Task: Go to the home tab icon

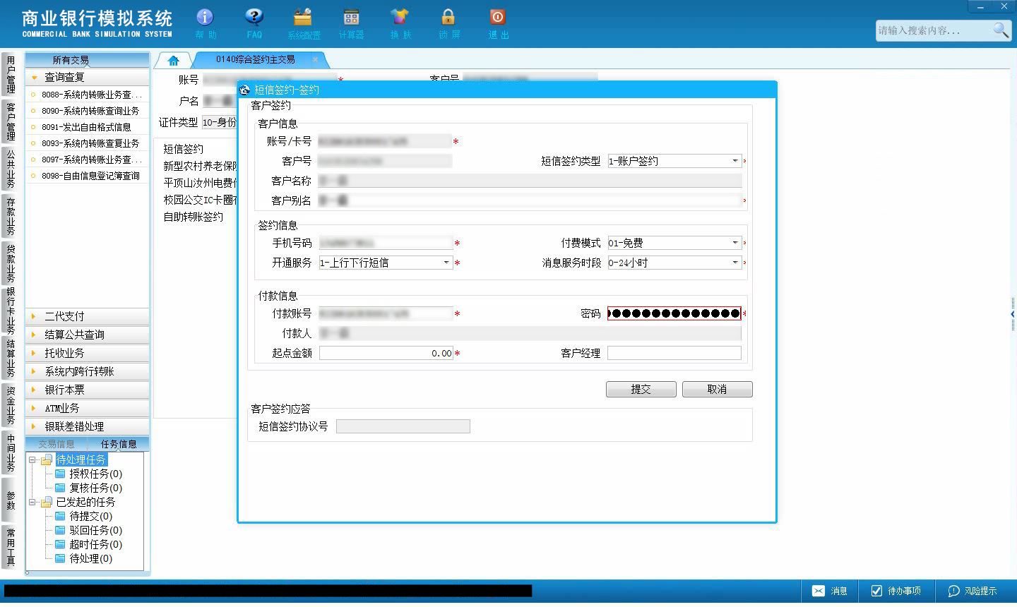Action: [173, 61]
